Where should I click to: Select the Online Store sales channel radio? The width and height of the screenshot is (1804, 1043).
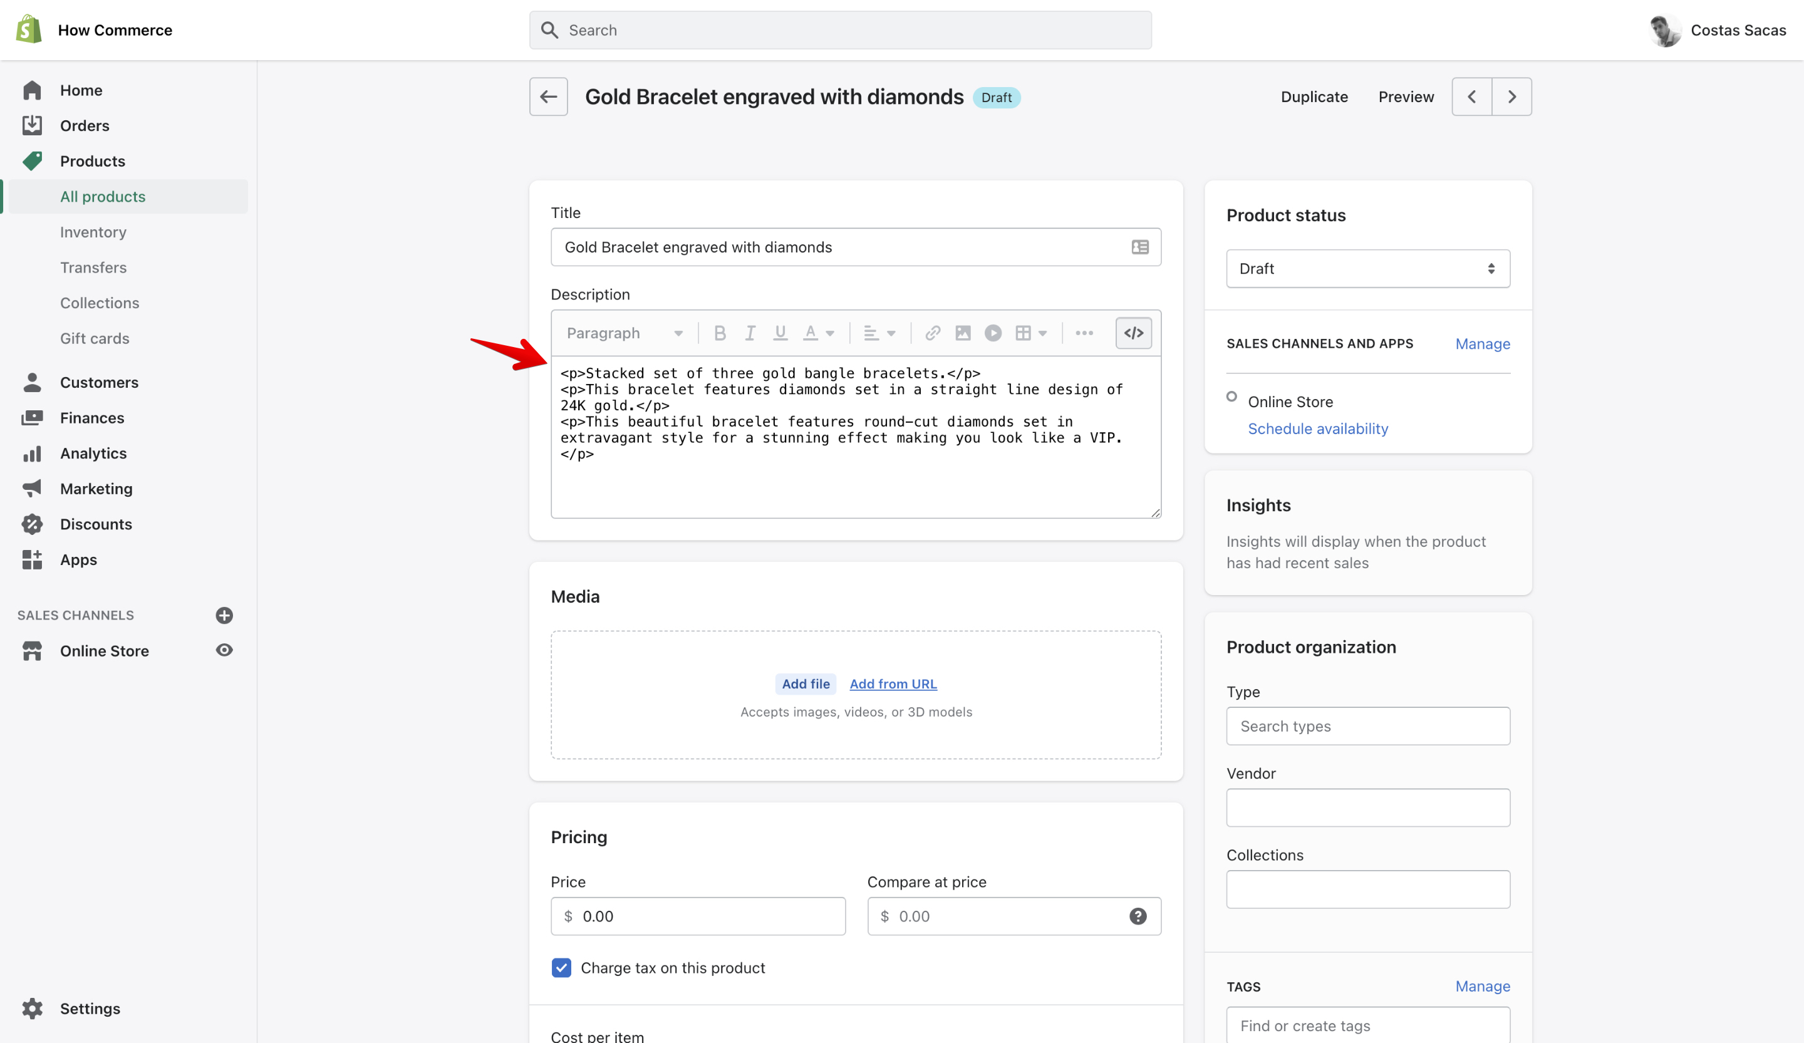tap(1231, 395)
